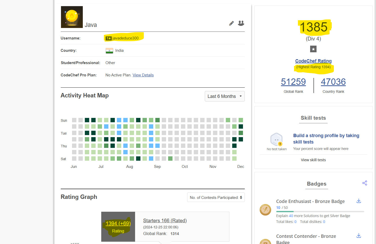This screenshot has height=244, width=376.
Task: Click View skill tests
Action: coord(313,160)
